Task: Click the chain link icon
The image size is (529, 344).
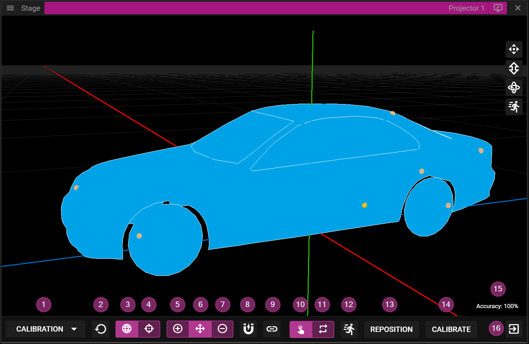Action: click(272, 329)
